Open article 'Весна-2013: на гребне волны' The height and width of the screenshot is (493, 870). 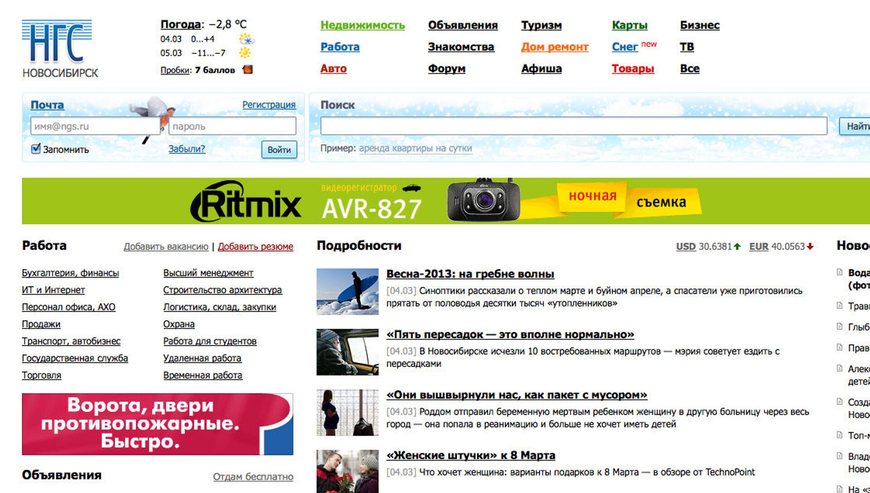[x=470, y=274]
